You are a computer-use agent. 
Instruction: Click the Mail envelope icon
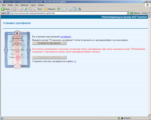64,9
